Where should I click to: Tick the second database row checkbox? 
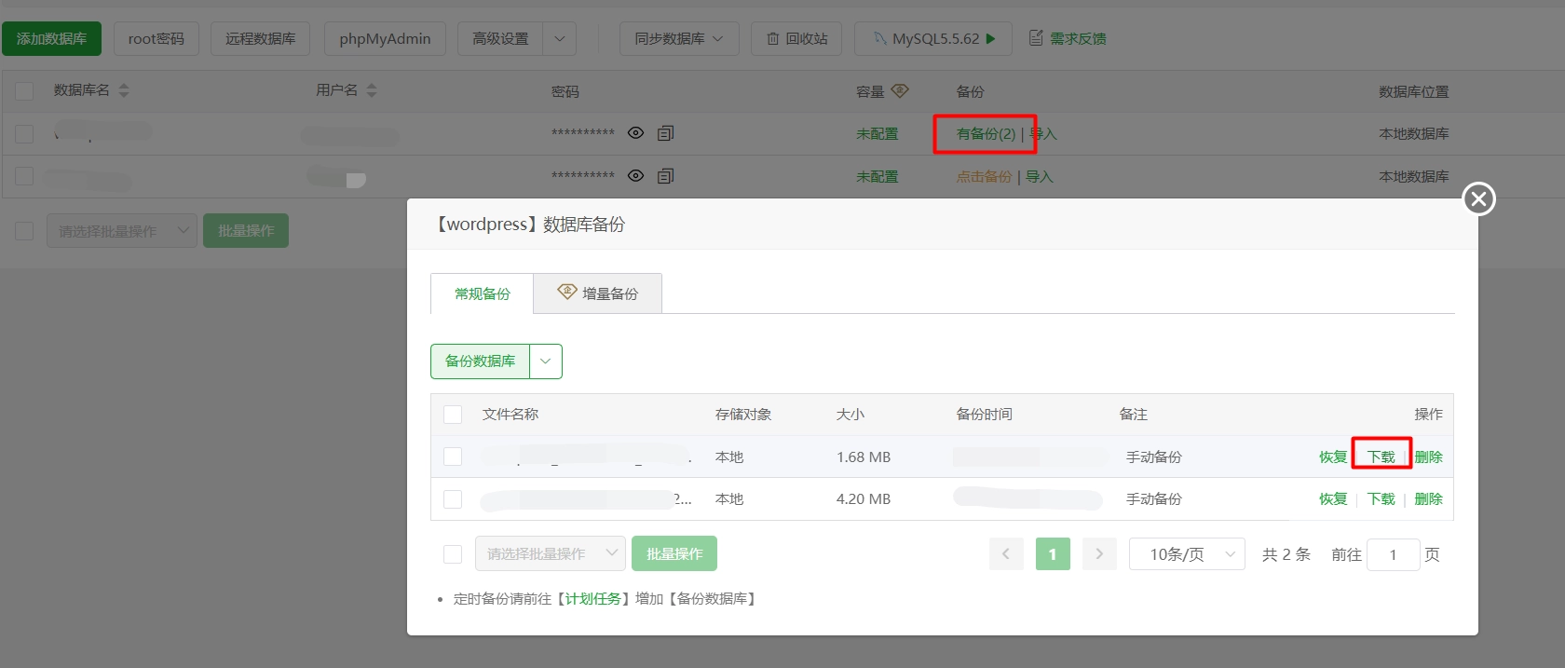click(x=24, y=176)
